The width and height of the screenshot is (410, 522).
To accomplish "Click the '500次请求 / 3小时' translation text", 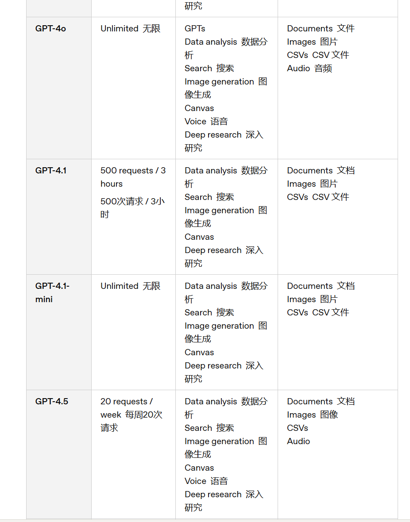I will tap(133, 208).
